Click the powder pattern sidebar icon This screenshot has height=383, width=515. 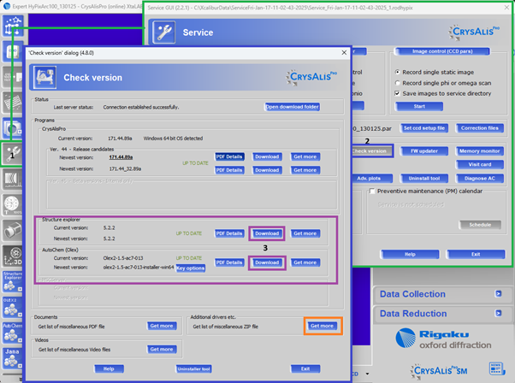(13, 180)
